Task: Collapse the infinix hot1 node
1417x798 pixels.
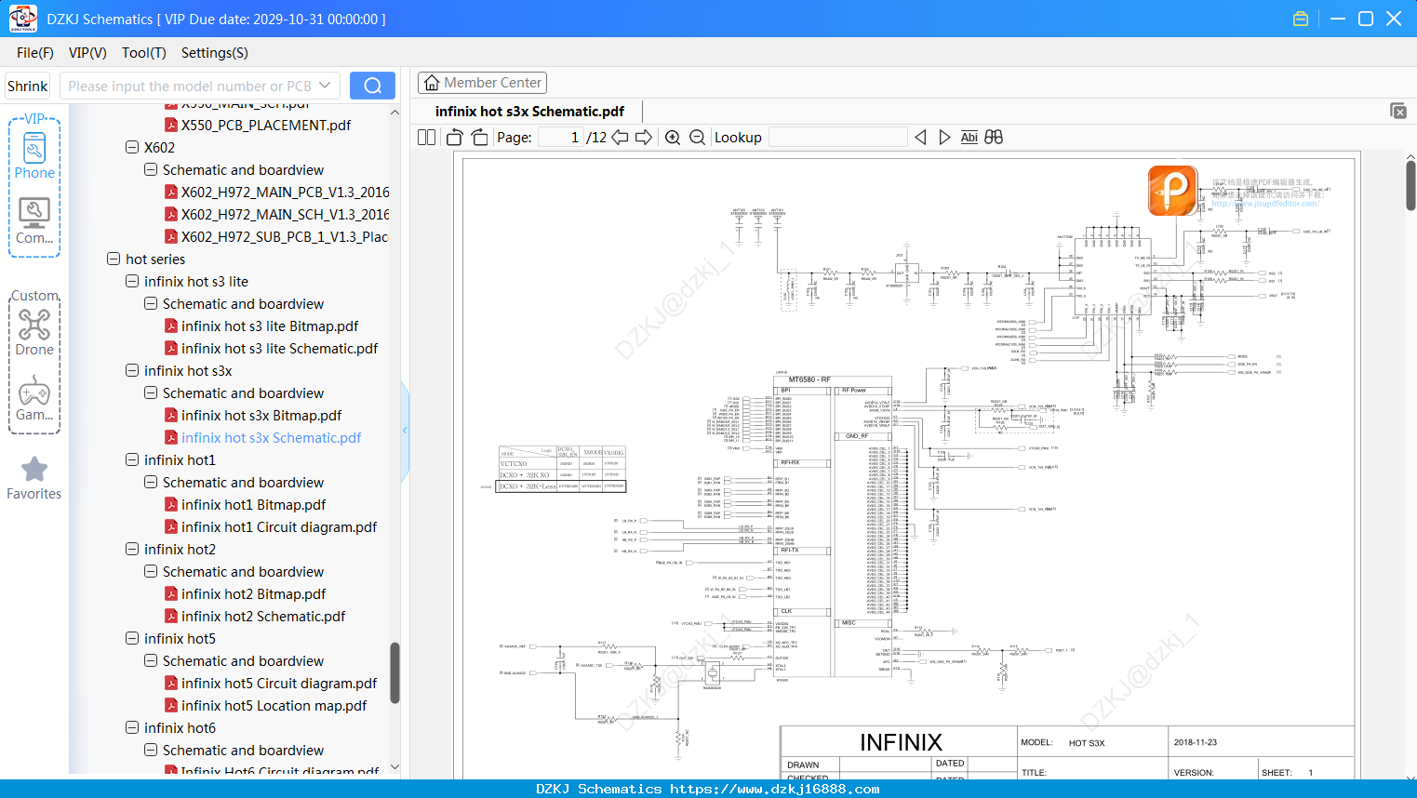Action: coord(132,459)
